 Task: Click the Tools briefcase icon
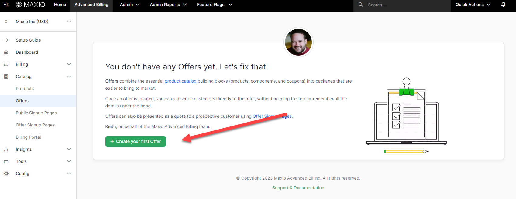(x=6, y=161)
